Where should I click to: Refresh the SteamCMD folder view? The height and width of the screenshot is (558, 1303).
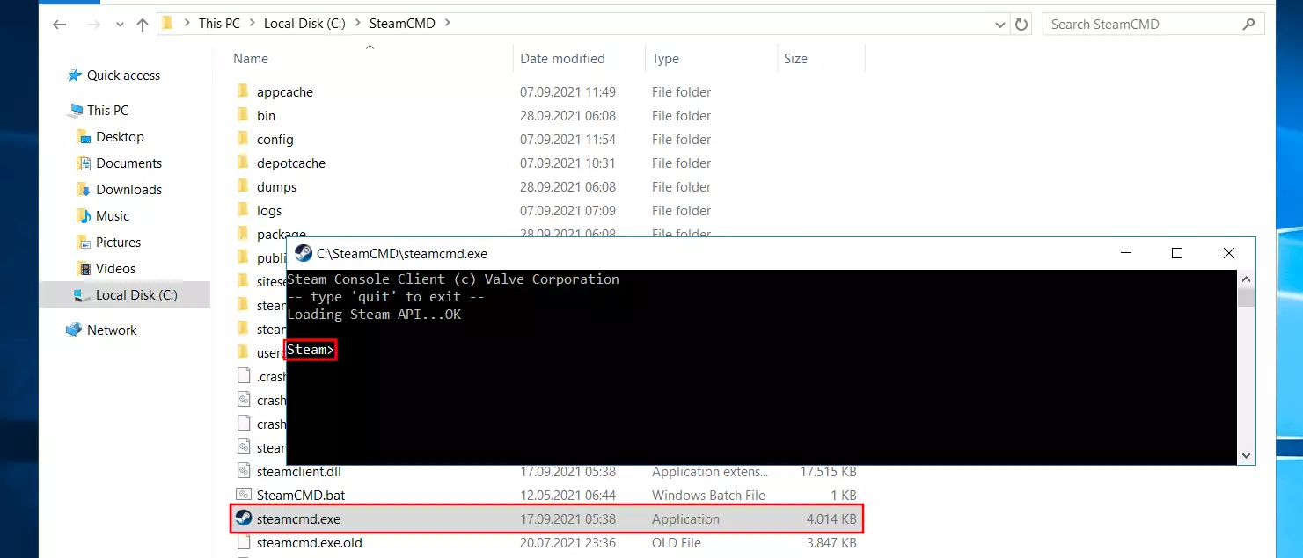tap(1021, 25)
